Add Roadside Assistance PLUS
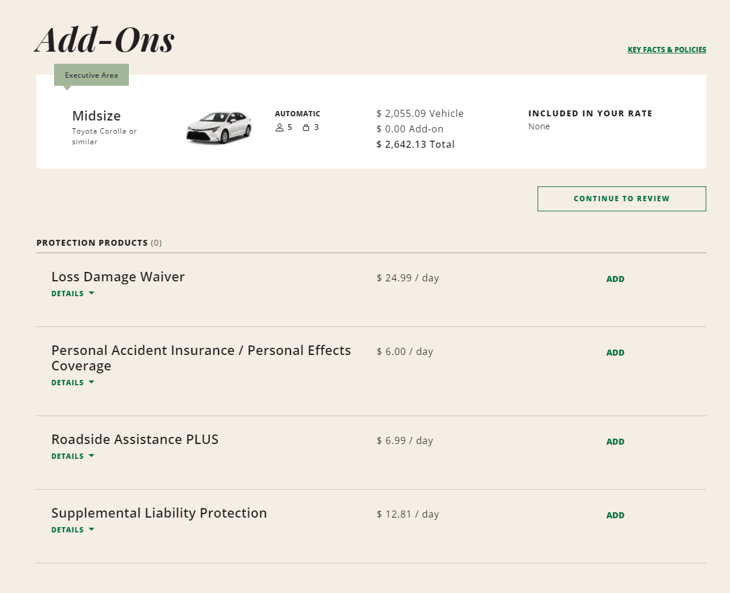Image resolution: width=730 pixels, height=593 pixels. (615, 442)
